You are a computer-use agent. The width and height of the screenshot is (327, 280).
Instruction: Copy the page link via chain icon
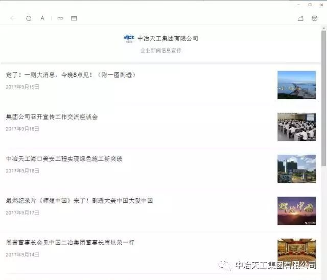click(x=60, y=18)
